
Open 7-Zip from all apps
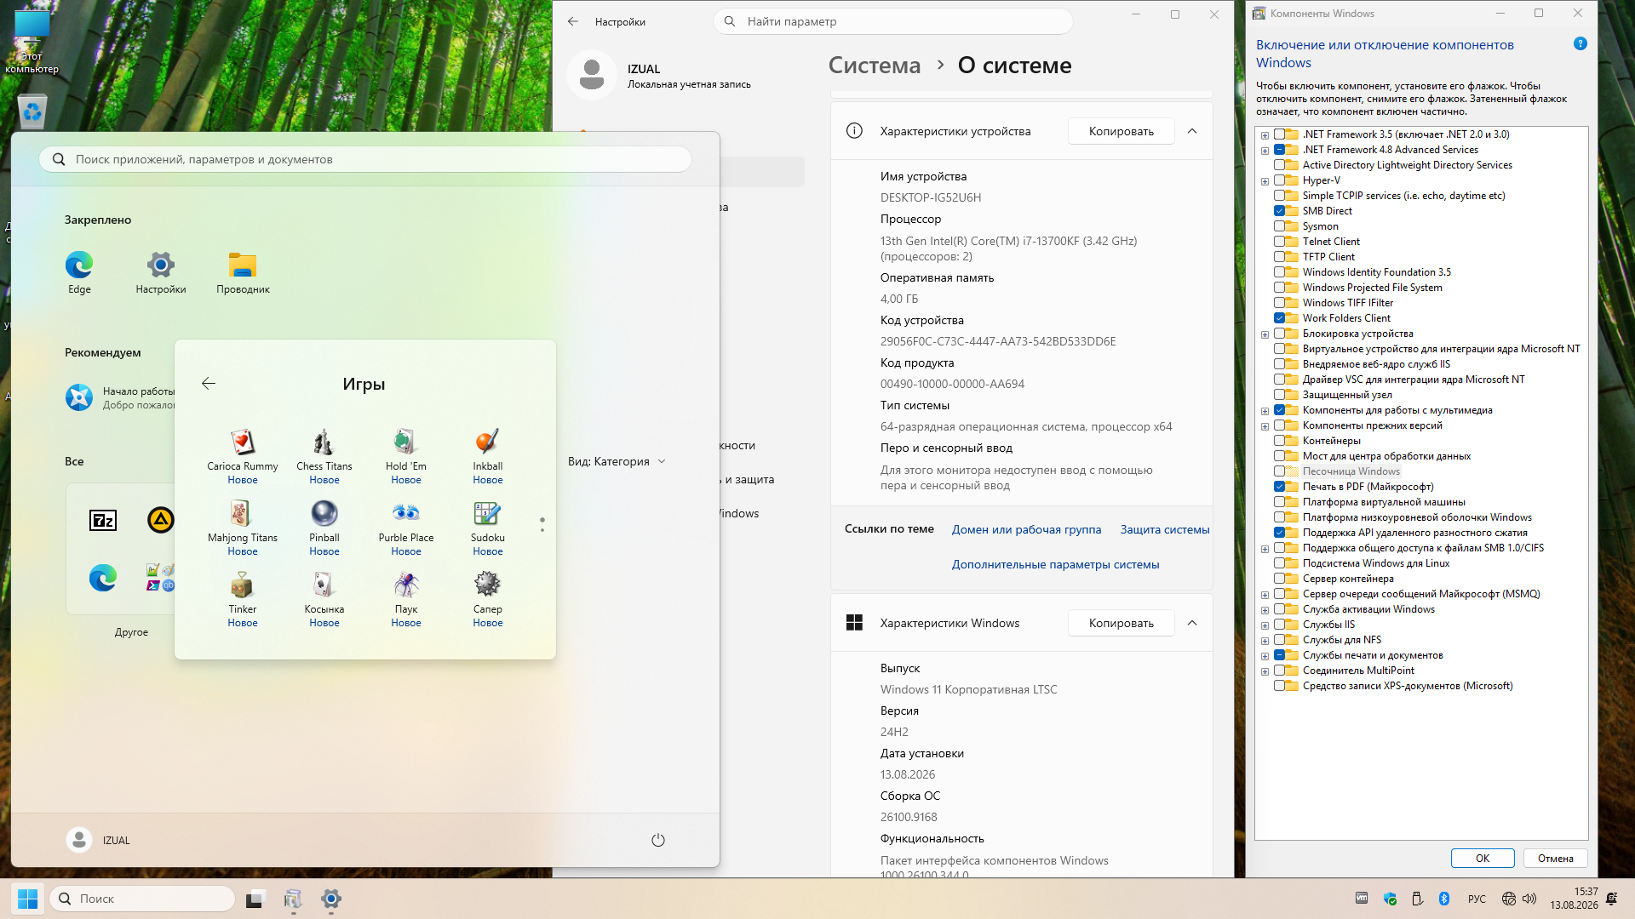(x=103, y=520)
